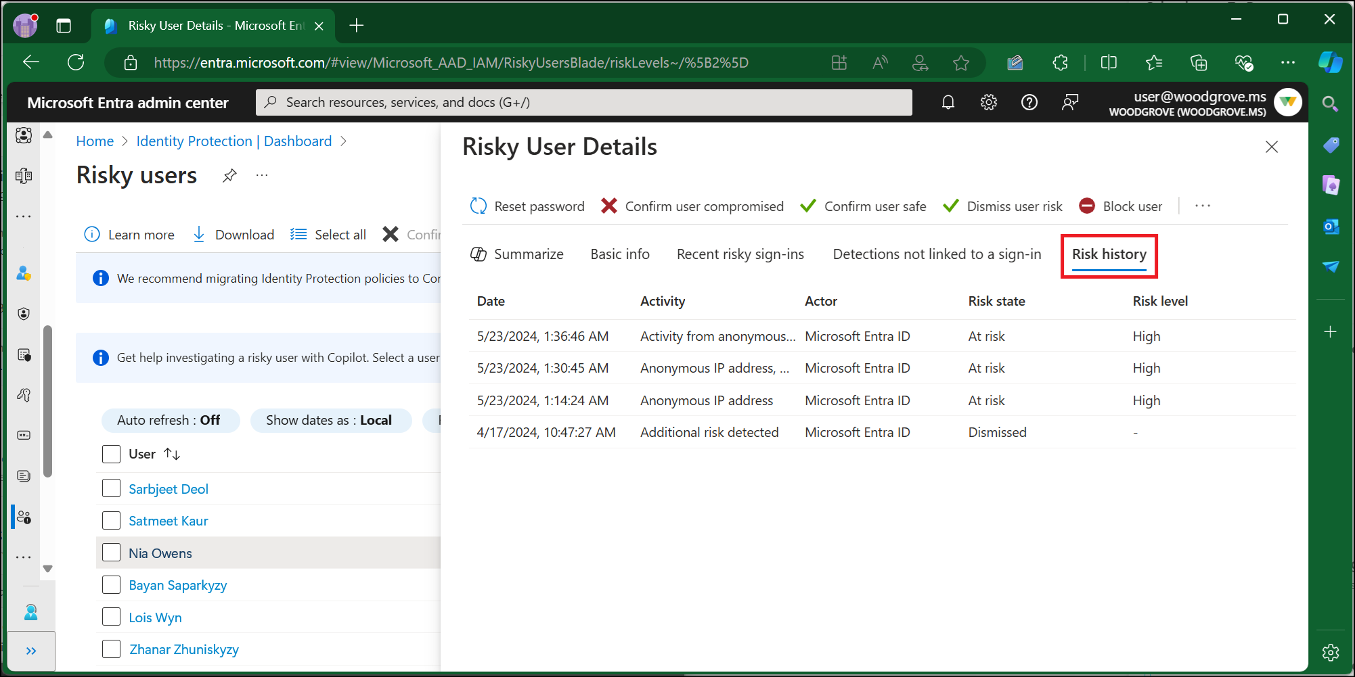This screenshot has width=1355, height=677.
Task: Open the browser Collections icon
Action: (x=1199, y=63)
